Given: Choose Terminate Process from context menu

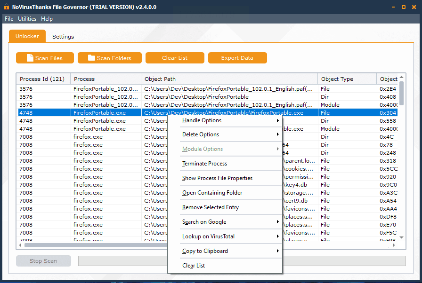Looking at the screenshot, I should 204,164.
